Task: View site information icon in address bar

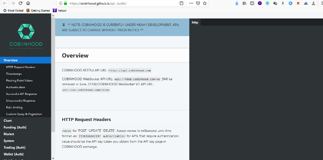Action: point(61,3)
